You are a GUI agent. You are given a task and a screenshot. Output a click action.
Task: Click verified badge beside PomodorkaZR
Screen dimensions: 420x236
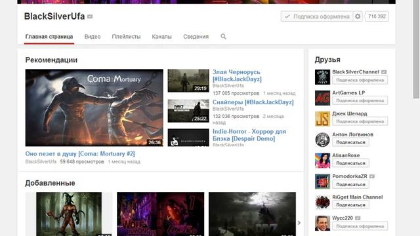pyautogui.click(x=372, y=176)
